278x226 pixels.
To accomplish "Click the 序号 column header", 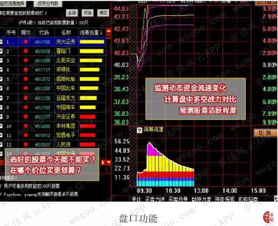I will point(11,32).
